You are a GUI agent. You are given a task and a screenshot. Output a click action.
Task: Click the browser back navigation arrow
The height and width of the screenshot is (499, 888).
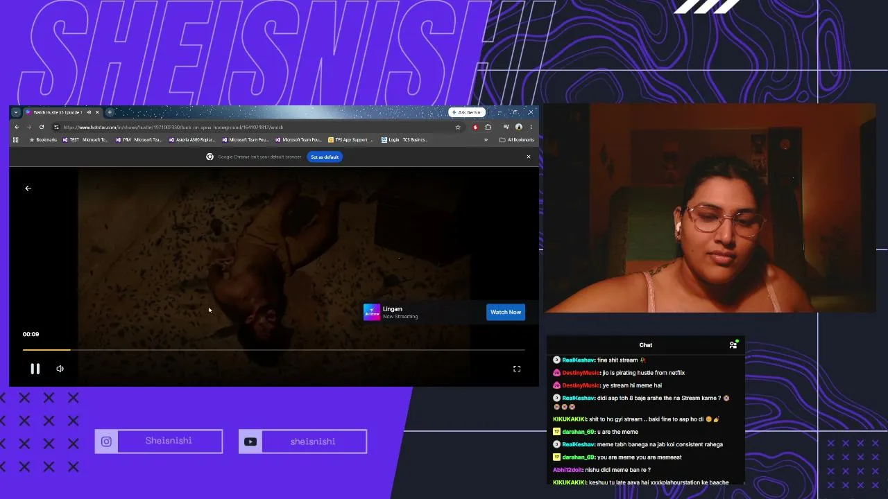(x=17, y=127)
